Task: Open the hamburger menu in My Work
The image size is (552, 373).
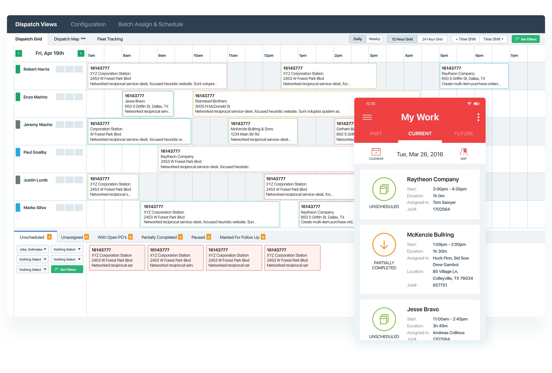Action: tap(367, 117)
